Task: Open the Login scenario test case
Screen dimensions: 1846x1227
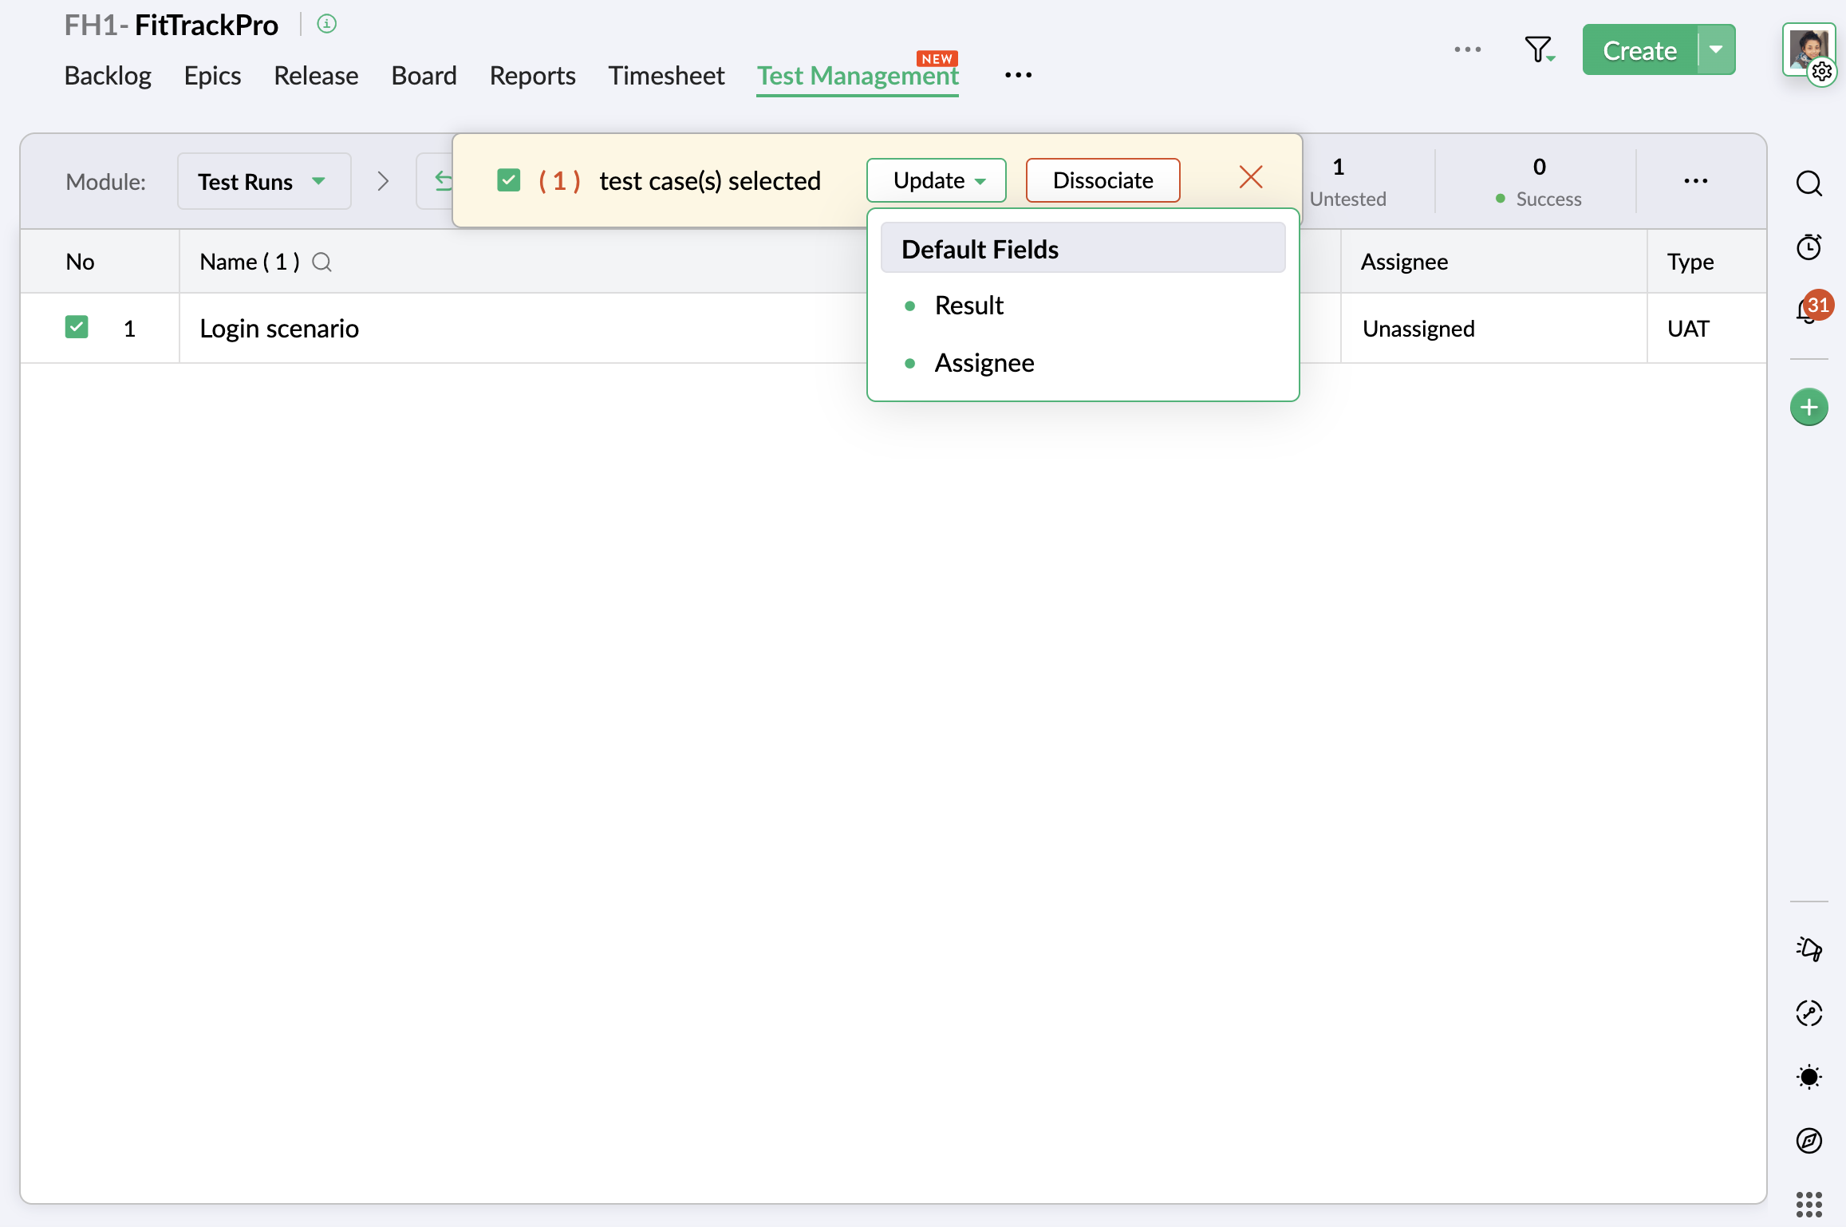Action: pos(279,329)
